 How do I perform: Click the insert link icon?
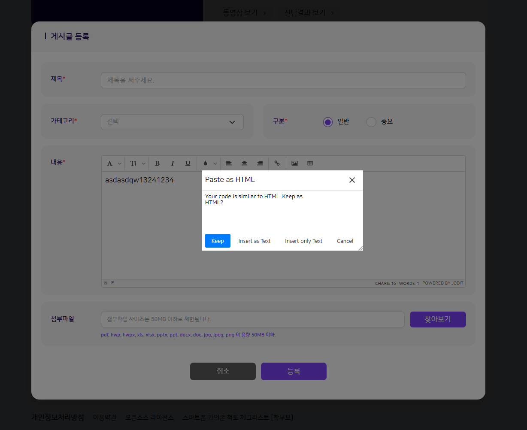(x=277, y=164)
